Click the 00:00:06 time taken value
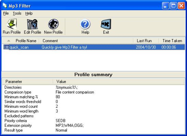 [x=169, y=47]
